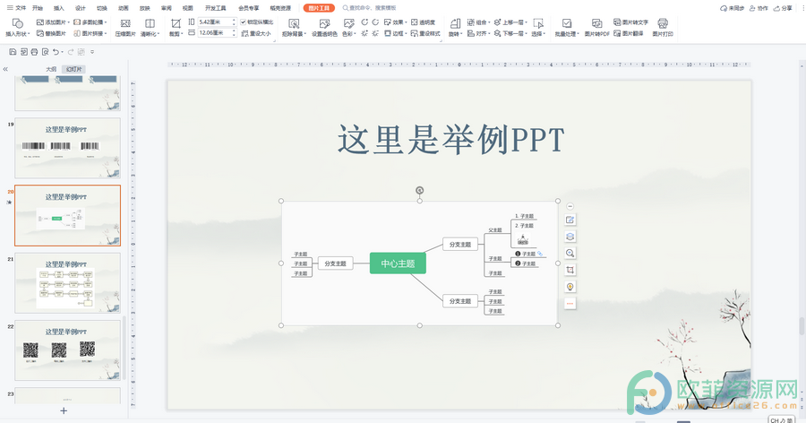806x423 pixels.
Task: Open the quick access customize dropdown
Action: (92, 52)
